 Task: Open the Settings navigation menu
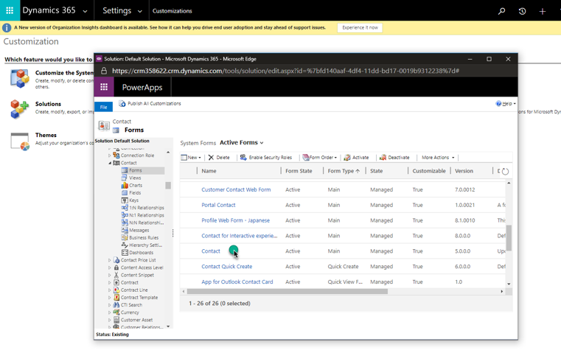122,11
